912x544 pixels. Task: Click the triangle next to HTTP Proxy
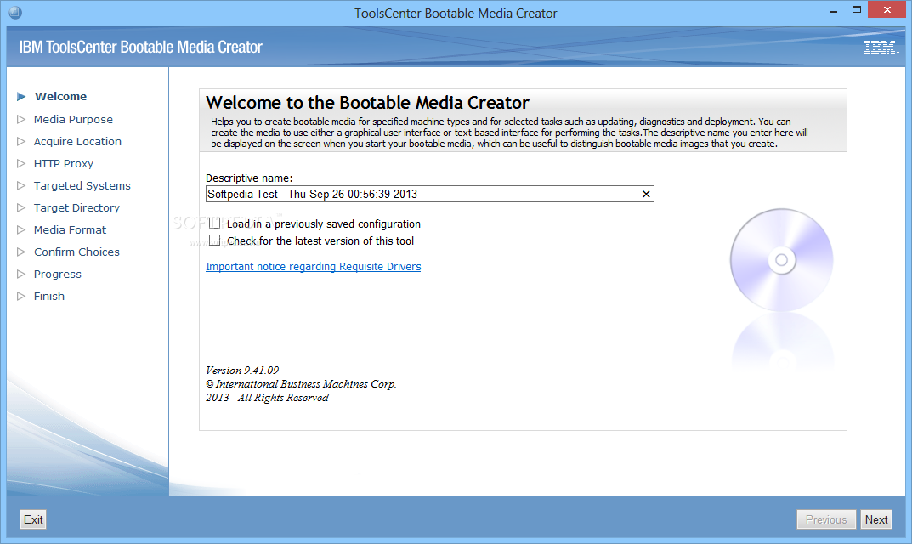tap(21, 163)
